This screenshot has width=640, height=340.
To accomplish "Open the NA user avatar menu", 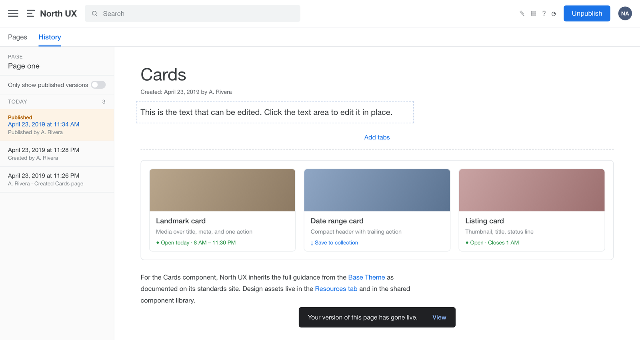I will point(625,14).
